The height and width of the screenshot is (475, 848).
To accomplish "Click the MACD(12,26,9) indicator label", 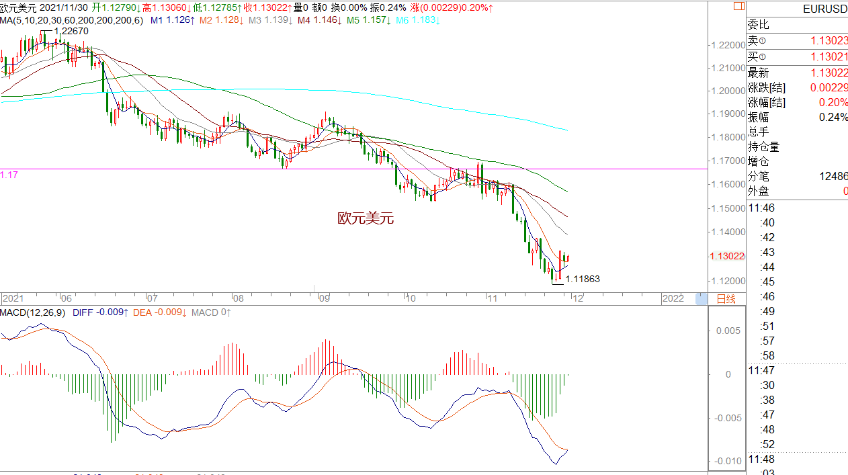I will [34, 313].
